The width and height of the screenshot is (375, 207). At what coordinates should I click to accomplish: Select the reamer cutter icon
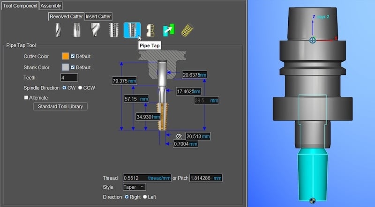[76, 30]
